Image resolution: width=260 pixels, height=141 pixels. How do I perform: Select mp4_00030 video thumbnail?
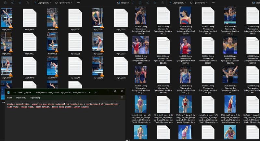52,18
